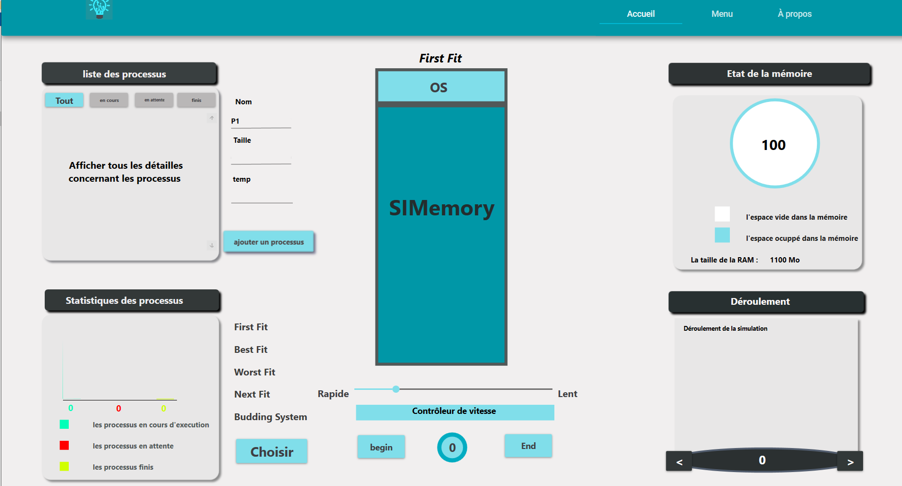The height and width of the screenshot is (486, 902).
Task: Open the Accueil tab
Action: (640, 13)
